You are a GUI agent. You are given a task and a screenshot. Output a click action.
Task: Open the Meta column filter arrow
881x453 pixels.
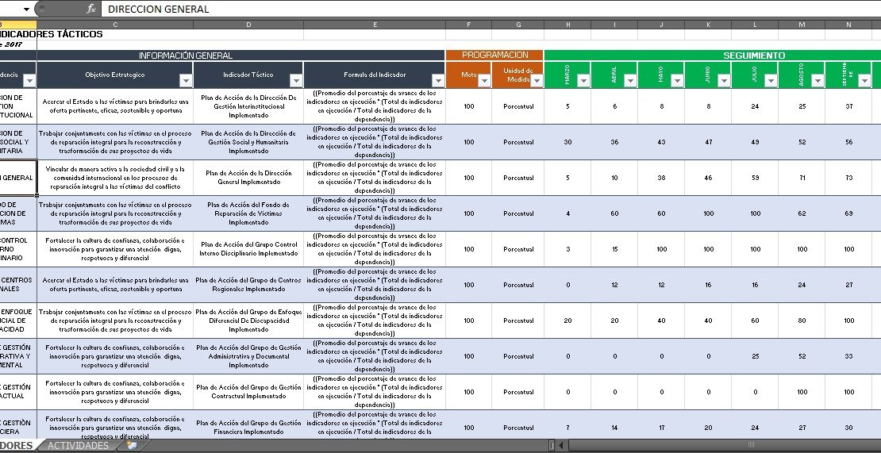click(x=485, y=81)
